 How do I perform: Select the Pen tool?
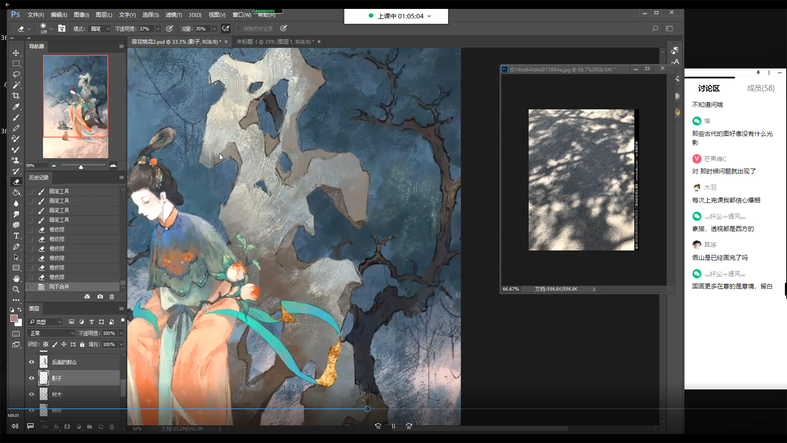(x=16, y=247)
